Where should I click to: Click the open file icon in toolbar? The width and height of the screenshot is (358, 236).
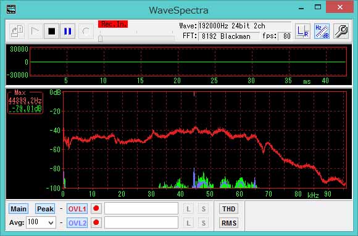pyautogui.click(x=17, y=31)
